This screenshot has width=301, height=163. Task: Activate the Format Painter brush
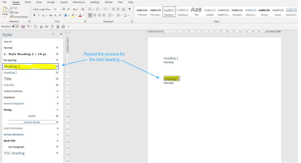(x=11, y=17)
